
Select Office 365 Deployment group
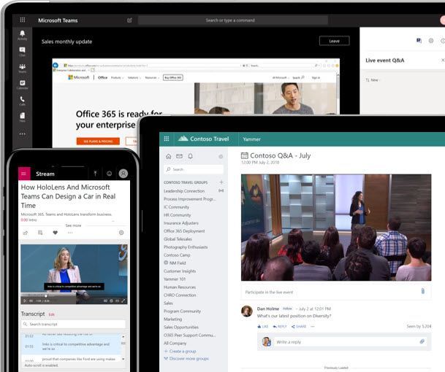point(184,231)
